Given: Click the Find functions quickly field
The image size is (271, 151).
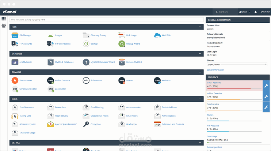Looking at the screenshot, I should [x=107, y=19].
